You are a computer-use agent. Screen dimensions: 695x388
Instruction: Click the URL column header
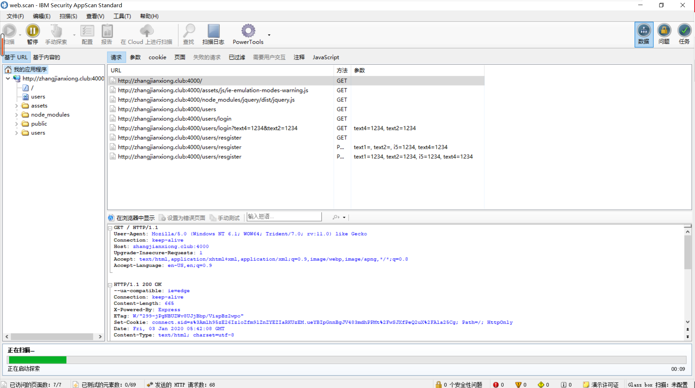pos(221,70)
